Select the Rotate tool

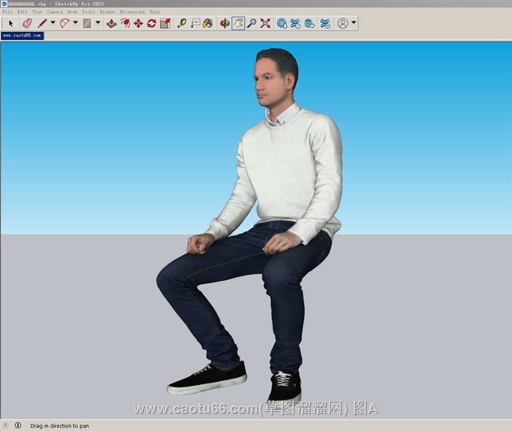coord(152,23)
